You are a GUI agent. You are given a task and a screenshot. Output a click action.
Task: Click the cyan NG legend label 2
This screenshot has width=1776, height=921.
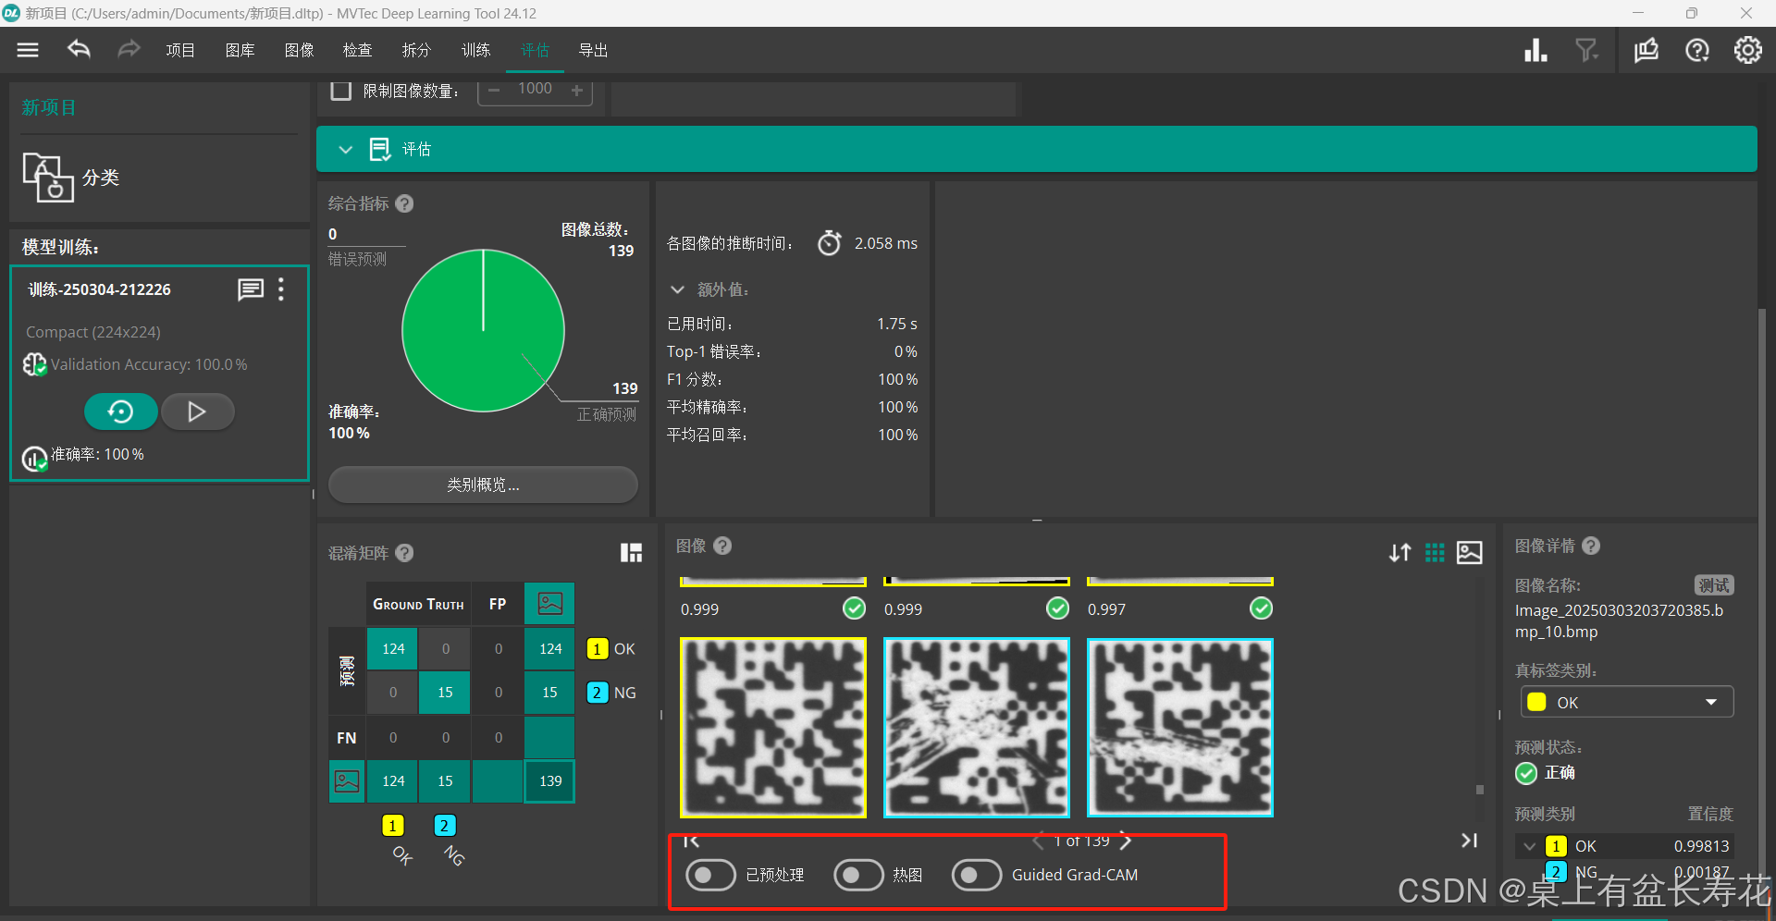(x=597, y=693)
